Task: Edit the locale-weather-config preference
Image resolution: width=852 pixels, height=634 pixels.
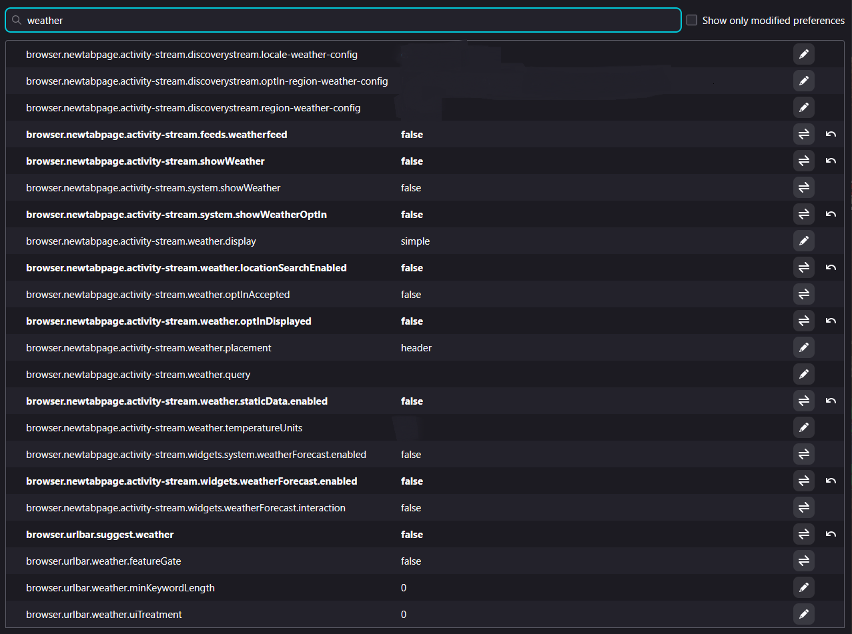Action: (x=803, y=54)
